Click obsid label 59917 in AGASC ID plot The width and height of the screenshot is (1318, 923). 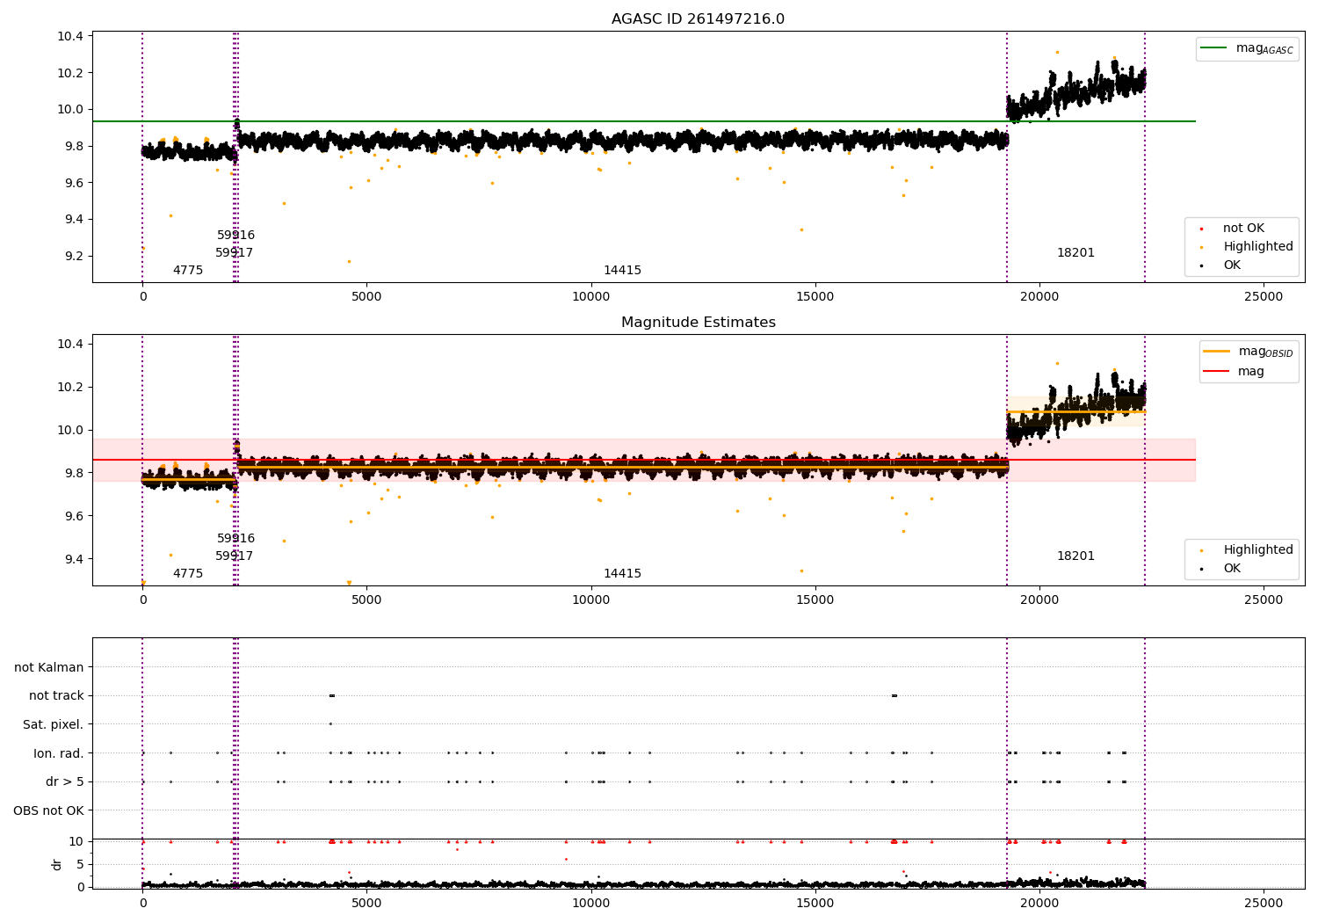234,253
